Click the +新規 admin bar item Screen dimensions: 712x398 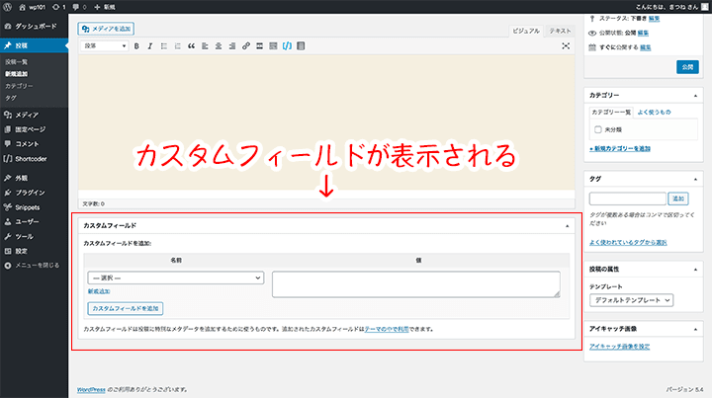[x=105, y=7]
